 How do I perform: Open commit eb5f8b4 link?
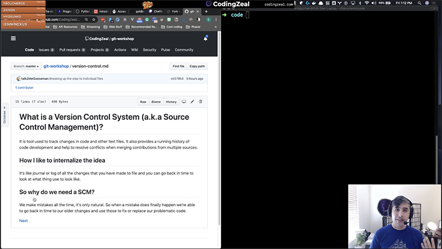click(177, 79)
